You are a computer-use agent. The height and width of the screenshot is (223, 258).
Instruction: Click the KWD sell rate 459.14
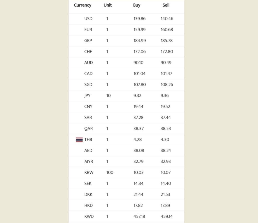(167, 216)
